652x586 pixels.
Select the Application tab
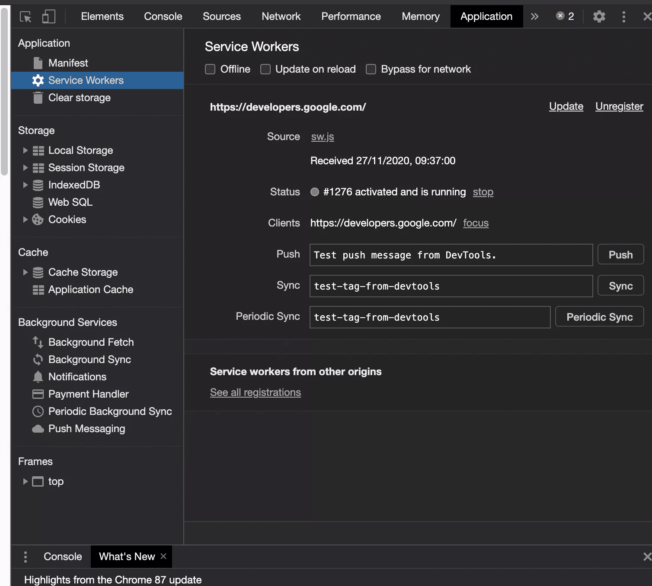pos(486,16)
